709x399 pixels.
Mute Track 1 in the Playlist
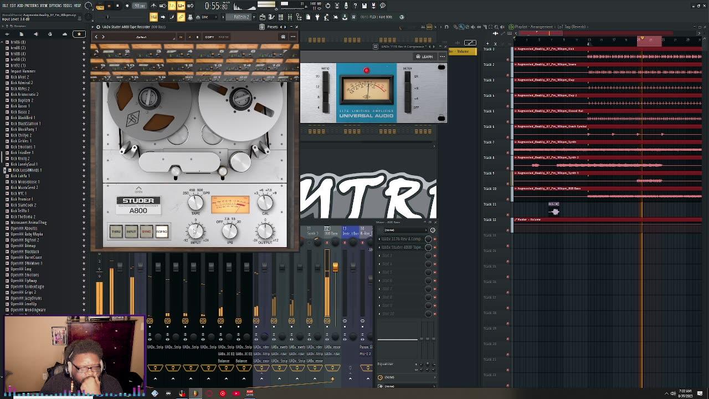508,59
